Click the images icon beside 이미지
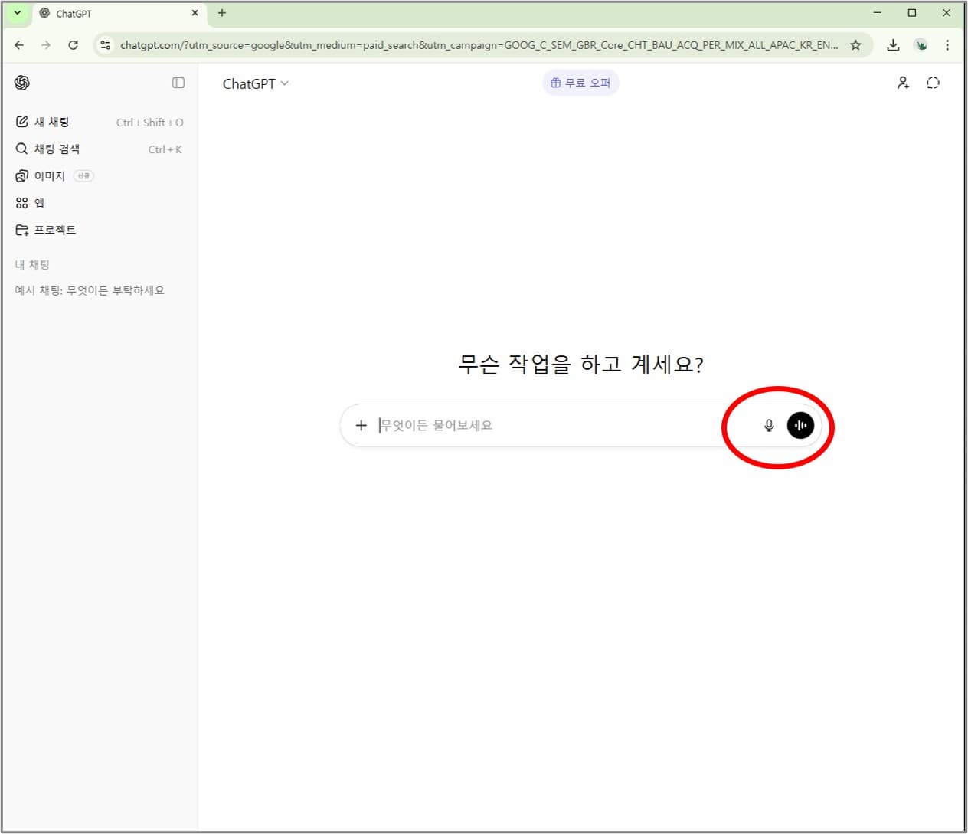968x834 pixels. [22, 176]
